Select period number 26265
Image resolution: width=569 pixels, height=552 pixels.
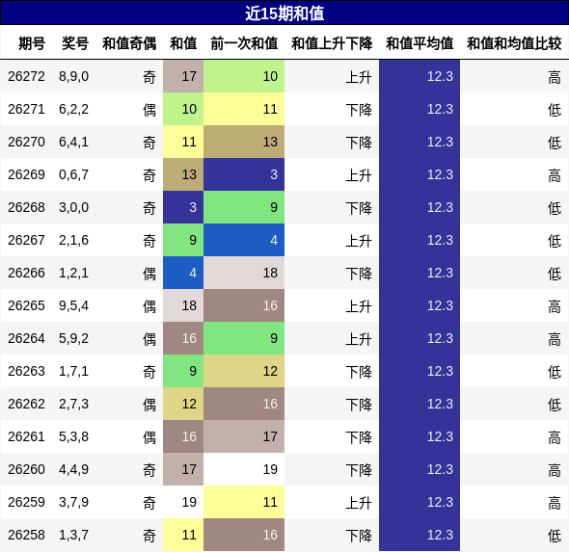click(x=26, y=305)
